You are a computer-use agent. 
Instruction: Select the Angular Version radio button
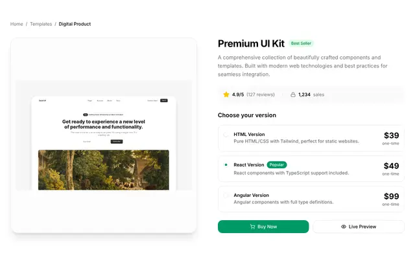(226, 196)
